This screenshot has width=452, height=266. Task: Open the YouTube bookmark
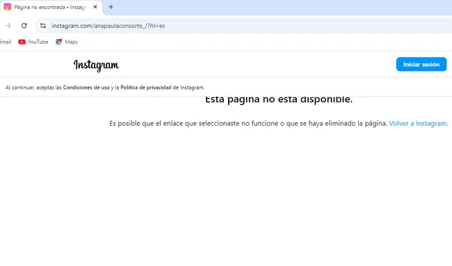[x=33, y=42]
